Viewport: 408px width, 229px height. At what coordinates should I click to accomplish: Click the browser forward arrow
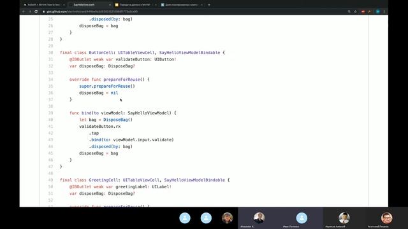coord(30,11)
